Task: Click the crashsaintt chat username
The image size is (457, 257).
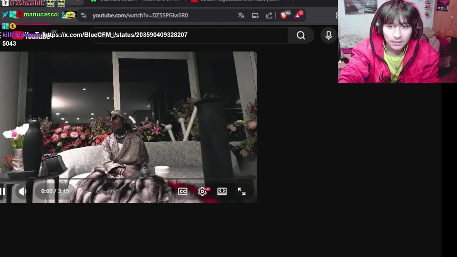Action: point(27,3)
